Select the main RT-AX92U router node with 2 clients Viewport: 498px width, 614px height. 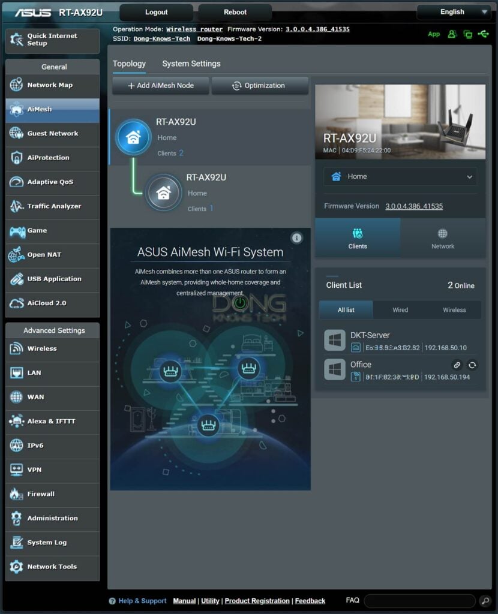pos(209,137)
